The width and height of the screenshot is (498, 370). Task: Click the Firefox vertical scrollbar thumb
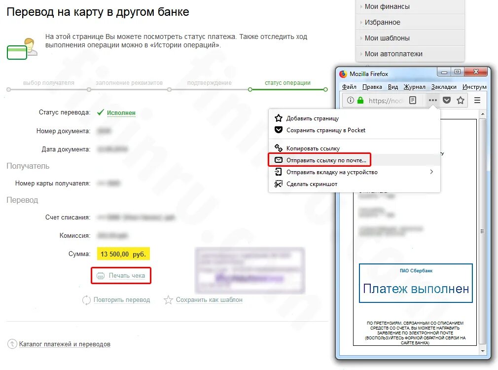coord(482,231)
